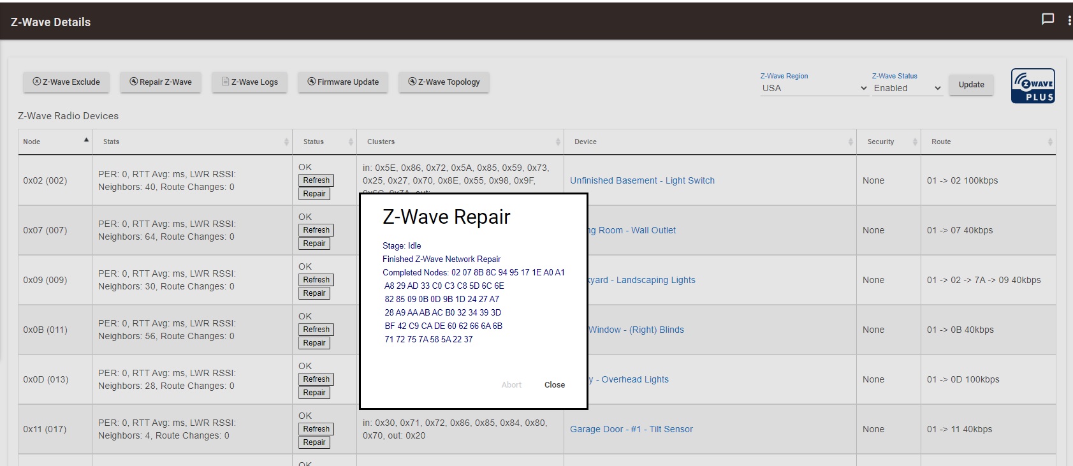
Task: Click route '01 -> 07 40kbps'
Action: (x=960, y=230)
